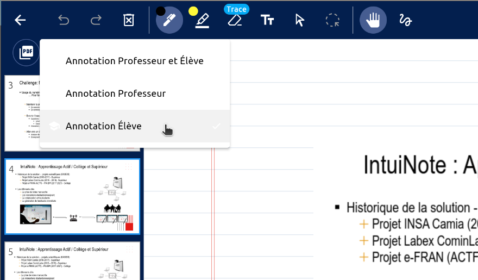Redo the last undone action
478x280 pixels.
96,20
